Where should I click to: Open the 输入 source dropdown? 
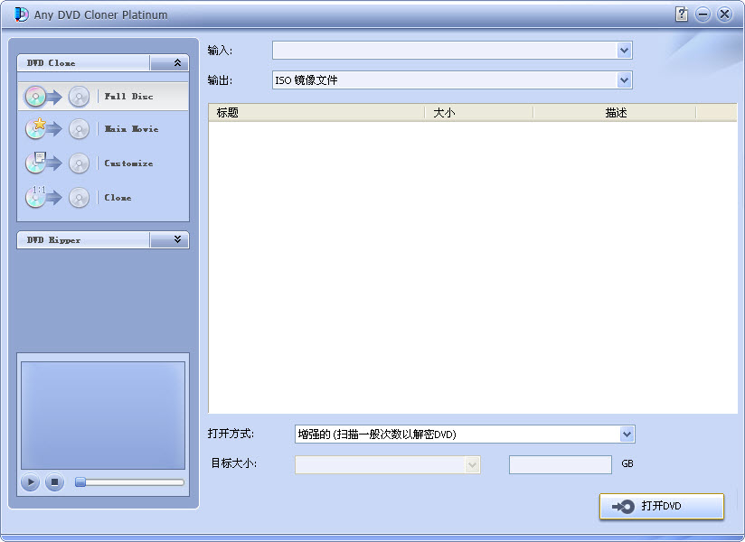[625, 51]
